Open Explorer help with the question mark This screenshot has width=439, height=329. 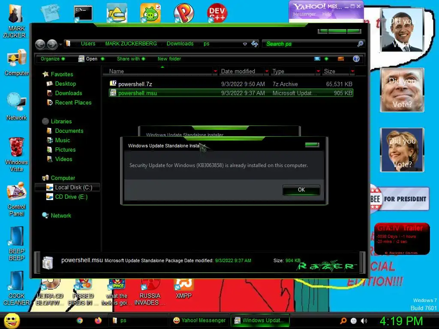click(356, 59)
